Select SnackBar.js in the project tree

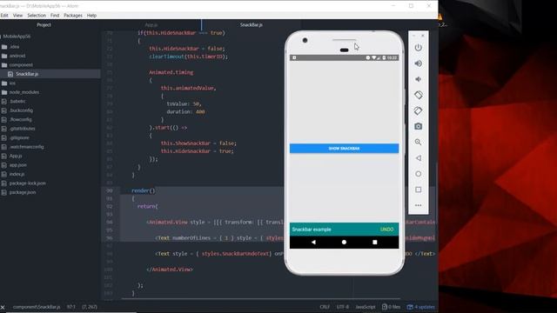click(x=27, y=74)
